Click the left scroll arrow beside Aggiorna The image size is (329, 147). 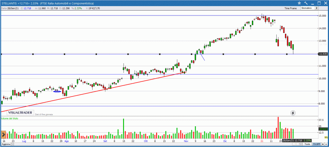coord(13,144)
